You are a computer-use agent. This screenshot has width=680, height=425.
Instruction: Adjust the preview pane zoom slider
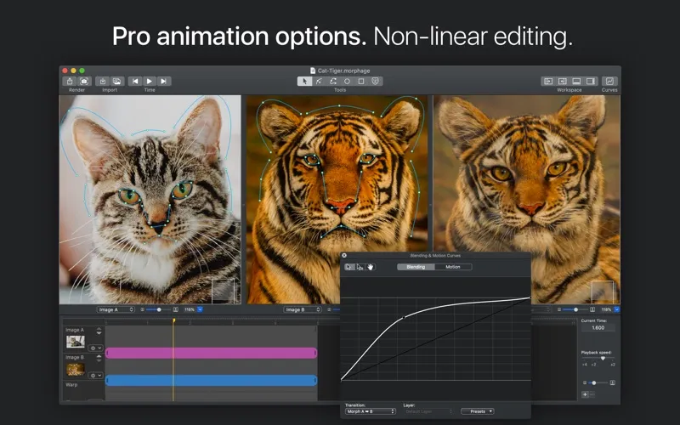575,309
